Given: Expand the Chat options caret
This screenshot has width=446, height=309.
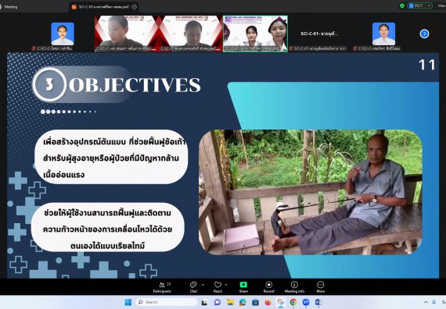Looking at the screenshot, I should click(x=203, y=285).
